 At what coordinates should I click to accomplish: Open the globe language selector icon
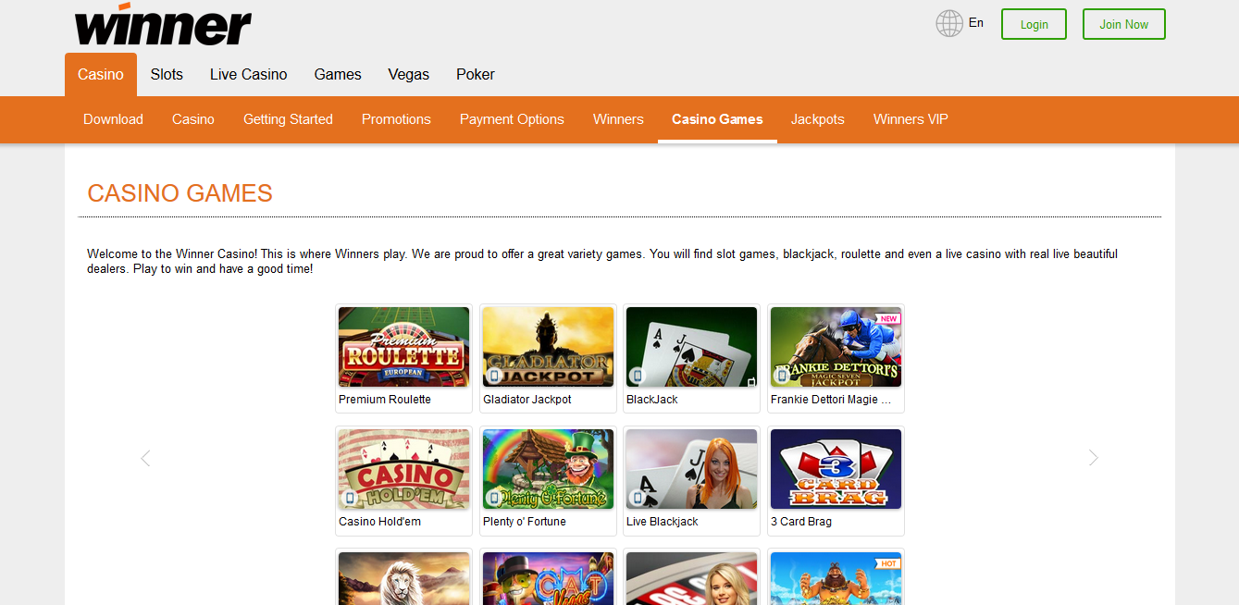(949, 23)
